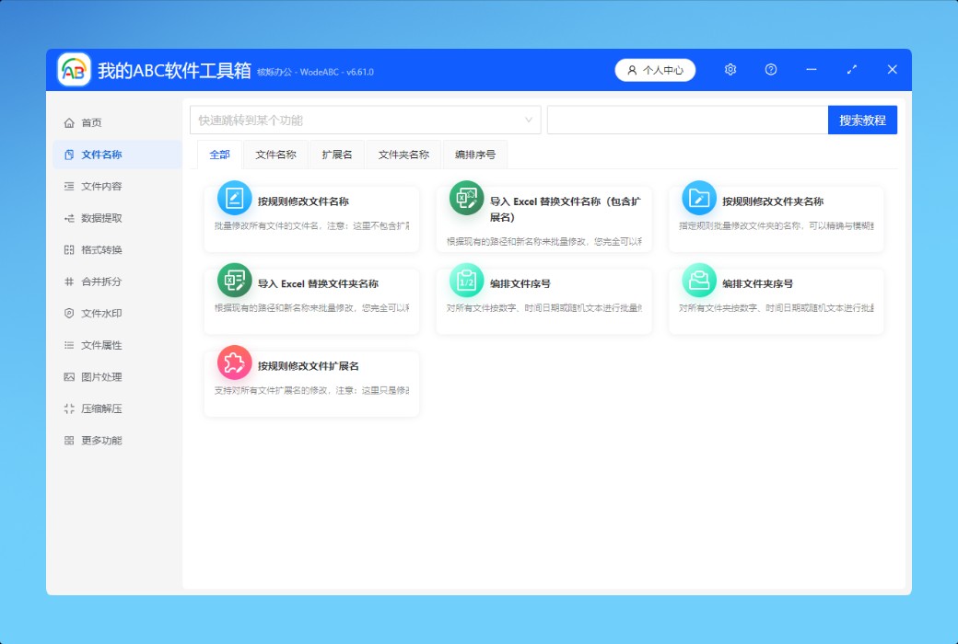
Task: Select 压缩解压 in the sidebar
Action: pos(101,408)
